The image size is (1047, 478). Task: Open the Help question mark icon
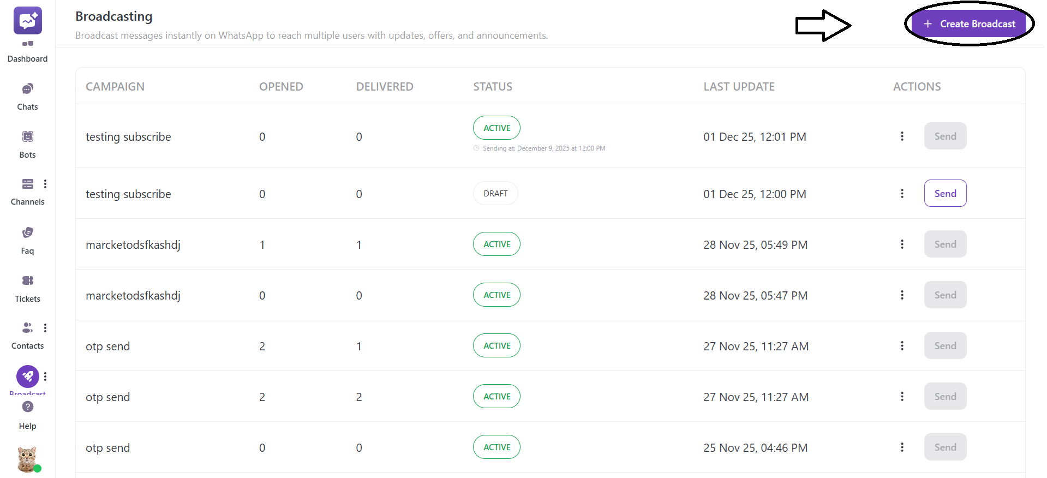pyautogui.click(x=27, y=407)
